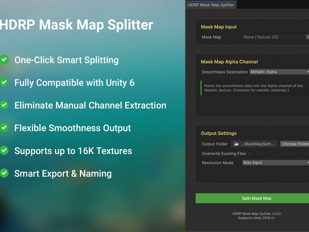Viewport: 309px width, 232px height.
Task: Click the 'Supports Unity 2019.4+' text
Action: pyautogui.click(x=256, y=218)
